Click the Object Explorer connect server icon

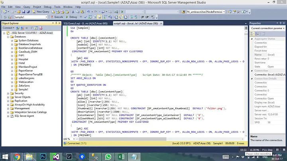coord(18,28)
